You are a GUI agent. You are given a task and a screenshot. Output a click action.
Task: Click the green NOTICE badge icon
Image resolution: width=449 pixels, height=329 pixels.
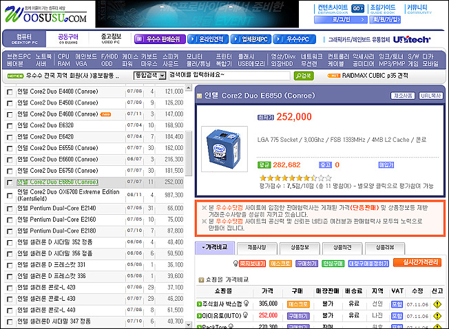tap(15, 76)
